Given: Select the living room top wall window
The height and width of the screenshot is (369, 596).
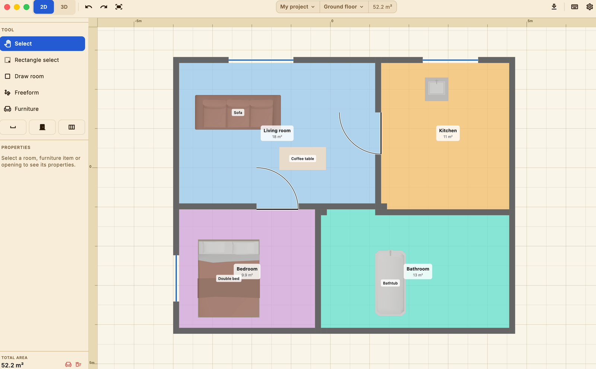Looking at the screenshot, I should point(261,60).
